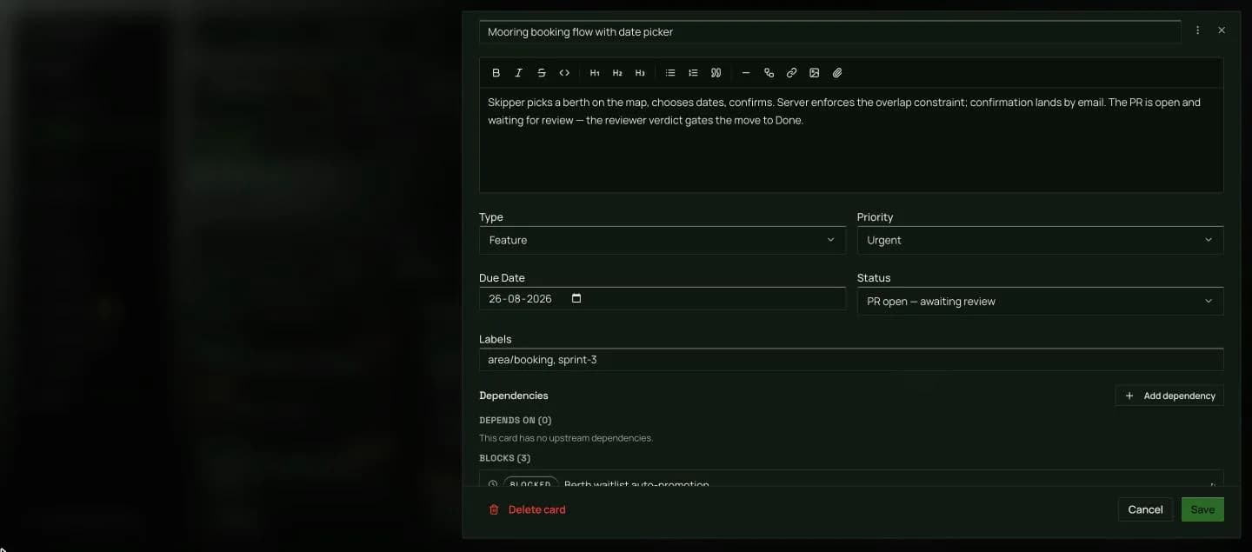
Task: Apply strikethrough formatting
Action: tap(542, 73)
